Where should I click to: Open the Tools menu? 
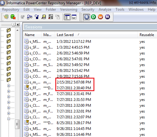(120, 9)
